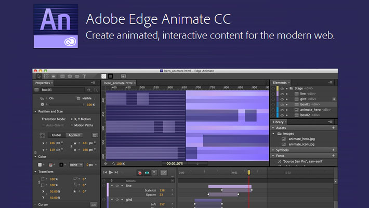The image size is (369, 208).
Task: Open the border style none dropdown
Action: [76, 165]
